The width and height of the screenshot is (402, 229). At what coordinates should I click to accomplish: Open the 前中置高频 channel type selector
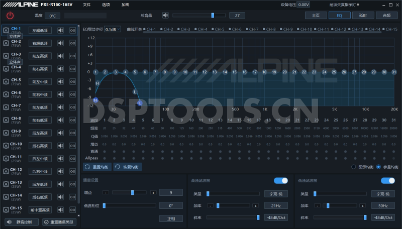(40, 210)
